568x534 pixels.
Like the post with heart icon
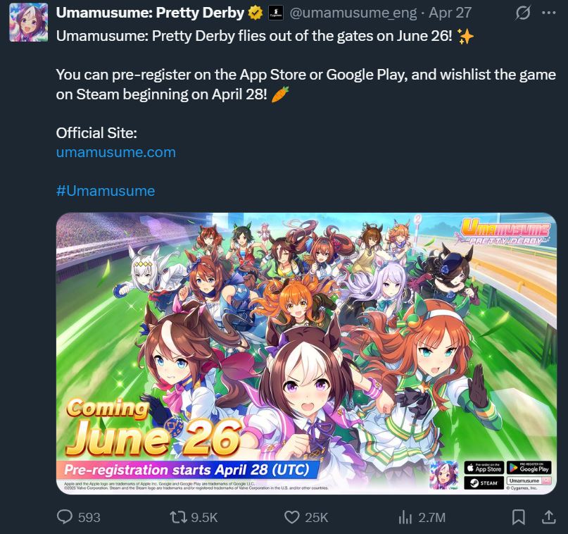[292, 517]
